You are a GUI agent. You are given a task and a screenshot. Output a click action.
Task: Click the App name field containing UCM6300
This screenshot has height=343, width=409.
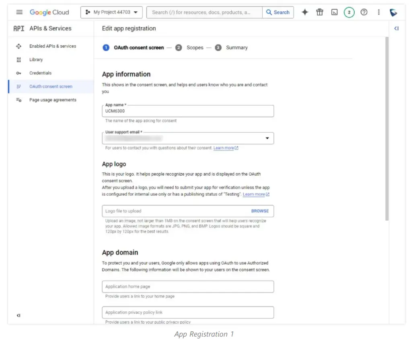point(188,111)
